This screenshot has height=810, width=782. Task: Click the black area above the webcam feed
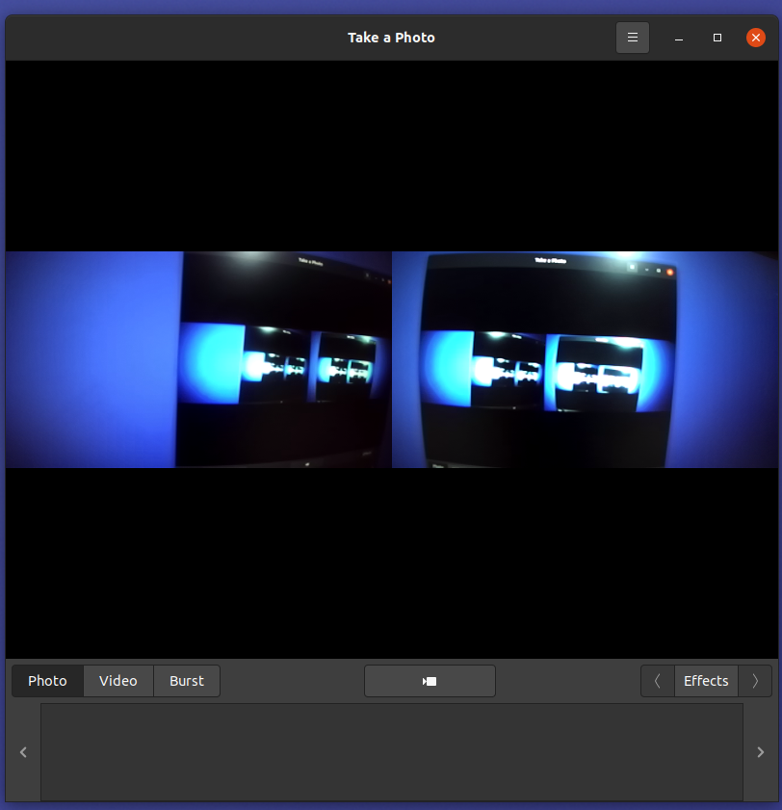coord(391,154)
